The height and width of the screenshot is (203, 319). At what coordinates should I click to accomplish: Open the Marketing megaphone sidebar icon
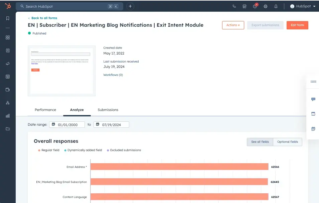pos(8,64)
